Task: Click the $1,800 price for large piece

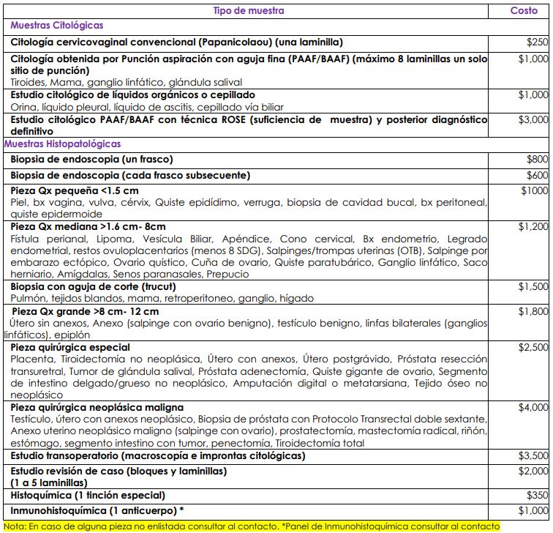Action: click(533, 312)
